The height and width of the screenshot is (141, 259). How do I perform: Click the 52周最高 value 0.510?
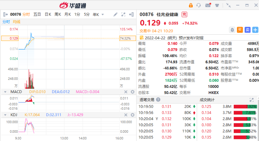point(214,74)
